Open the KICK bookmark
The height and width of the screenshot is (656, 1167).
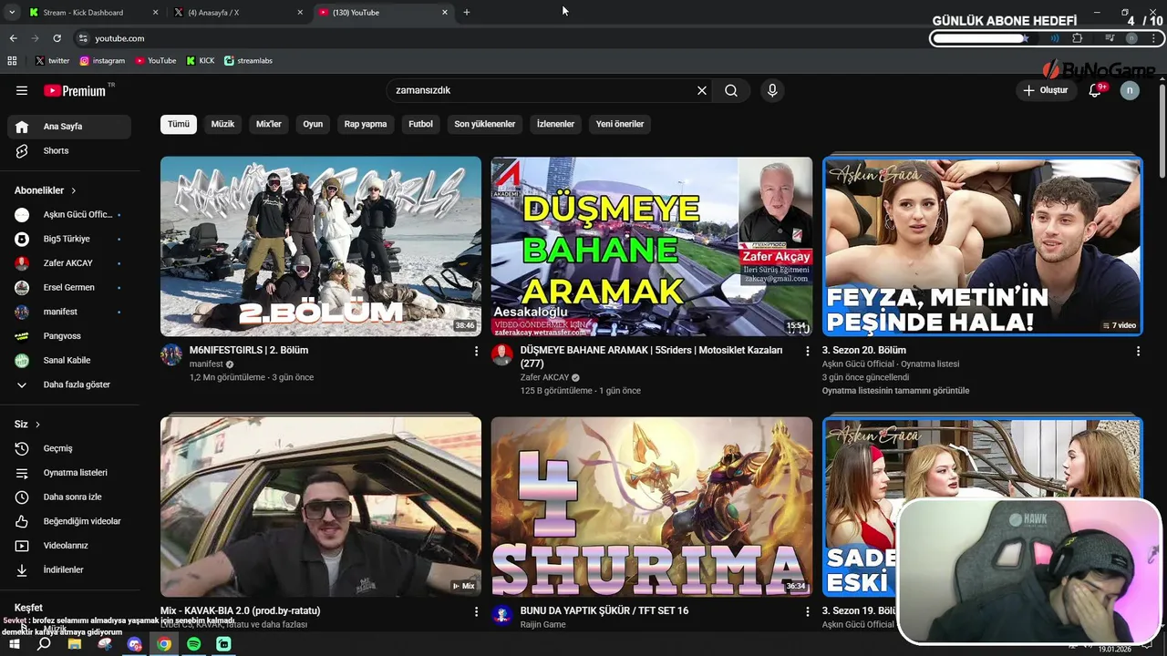click(x=201, y=60)
